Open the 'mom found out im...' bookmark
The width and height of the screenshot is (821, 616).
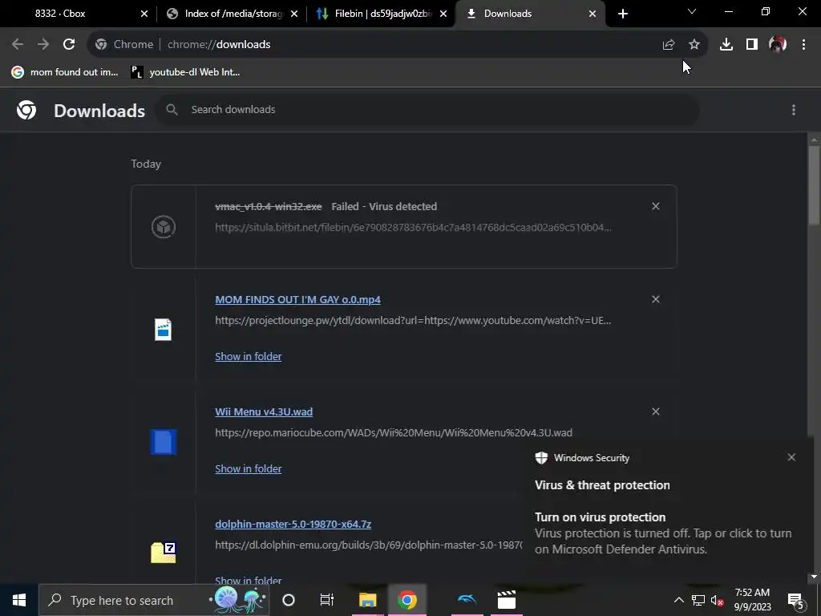65,72
